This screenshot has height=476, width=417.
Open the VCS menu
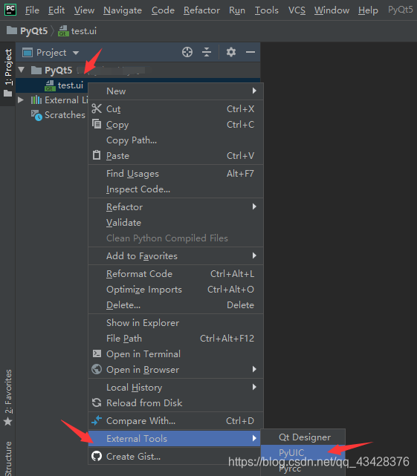(297, 10)
